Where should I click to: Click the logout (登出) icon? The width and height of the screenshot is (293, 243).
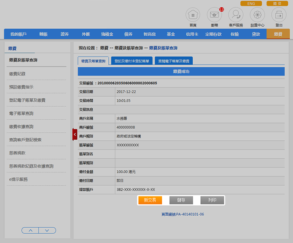pyautogui.click(x=279, y=15)
